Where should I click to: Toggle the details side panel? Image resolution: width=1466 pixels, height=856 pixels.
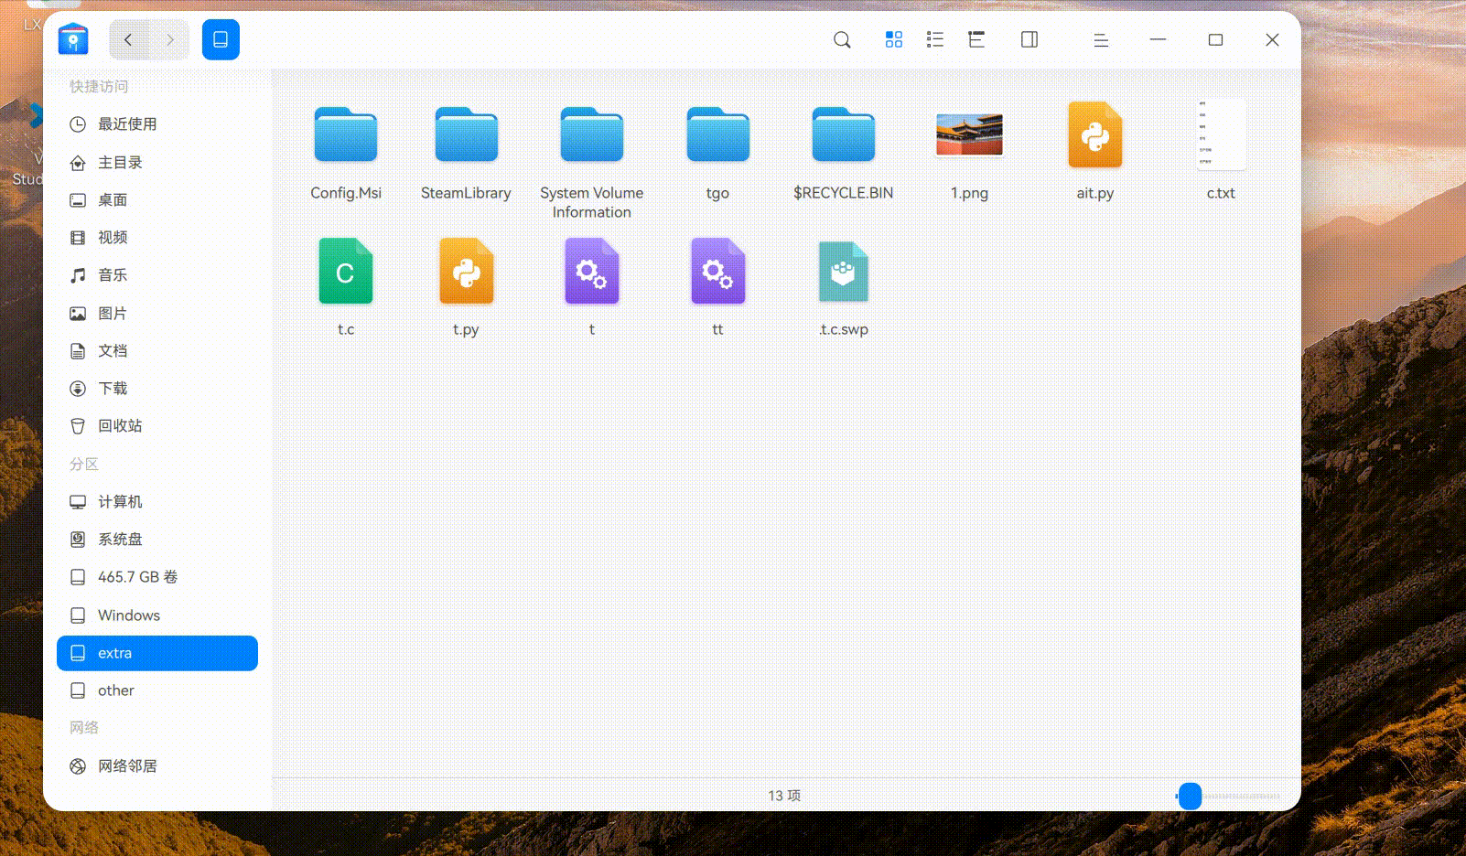pyautogui.click(x=1029, y=39)
